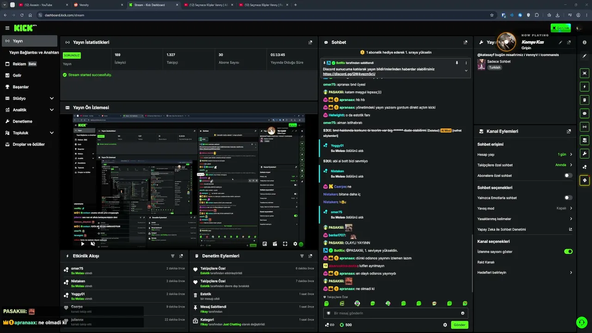
Task: Play the stream preview video
Action: pos(83,244)
